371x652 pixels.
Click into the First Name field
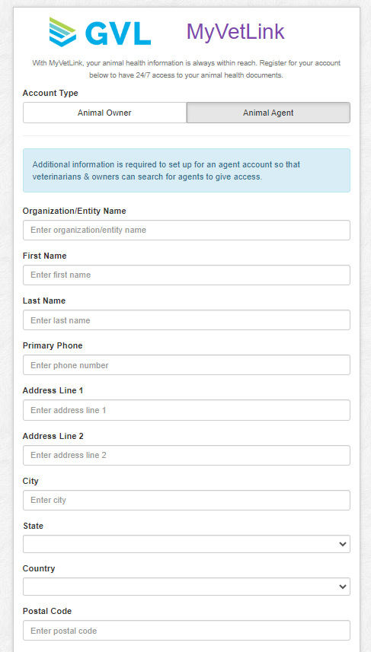187,275
